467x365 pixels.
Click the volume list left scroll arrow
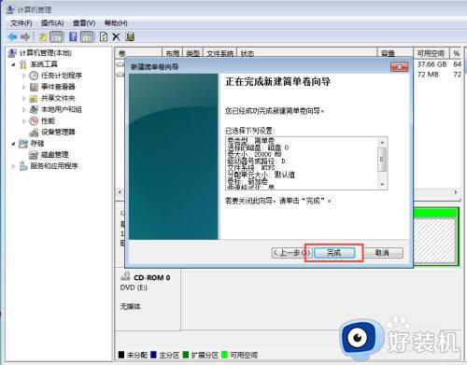(120, 192)
